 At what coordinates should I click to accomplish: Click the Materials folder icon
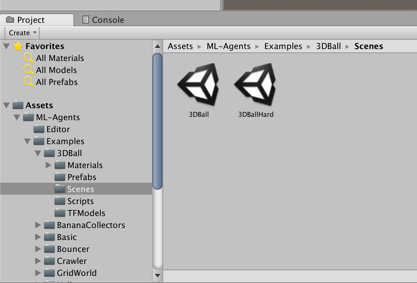(x=60, y=165)
